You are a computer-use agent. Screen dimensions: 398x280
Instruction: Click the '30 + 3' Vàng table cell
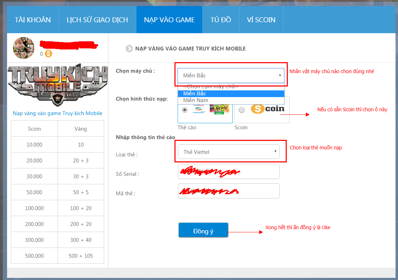(x=81, y=177)
